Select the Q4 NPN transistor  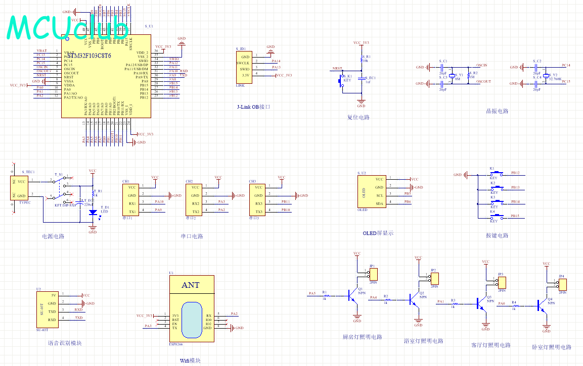542,305
